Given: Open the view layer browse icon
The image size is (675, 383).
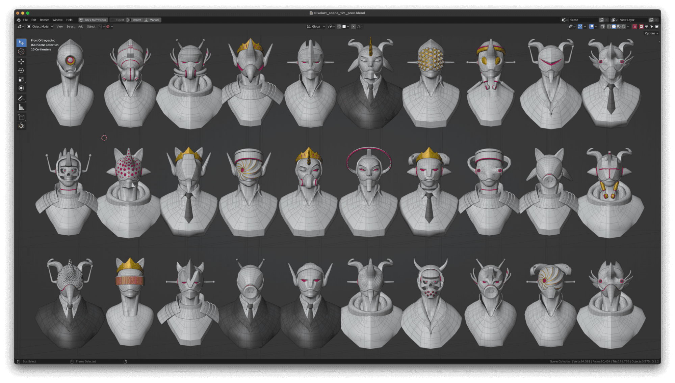Looking at the screenshot, I should pos(615,20).
